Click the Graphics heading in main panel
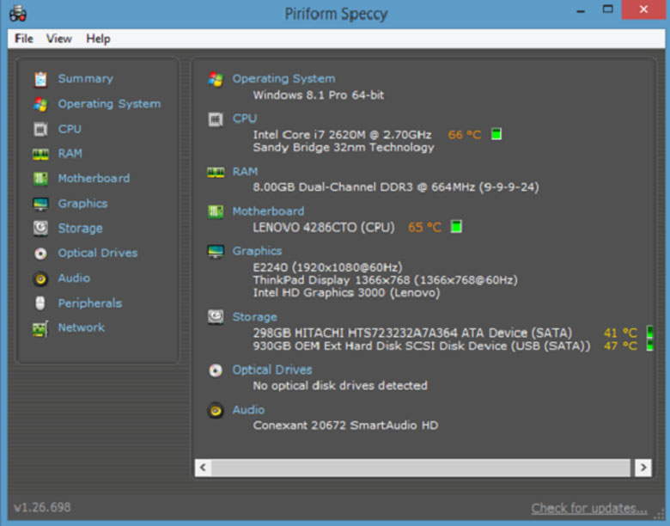Image resolution: width=670 pixels, height=526 pixels. [x=257, y=251]
